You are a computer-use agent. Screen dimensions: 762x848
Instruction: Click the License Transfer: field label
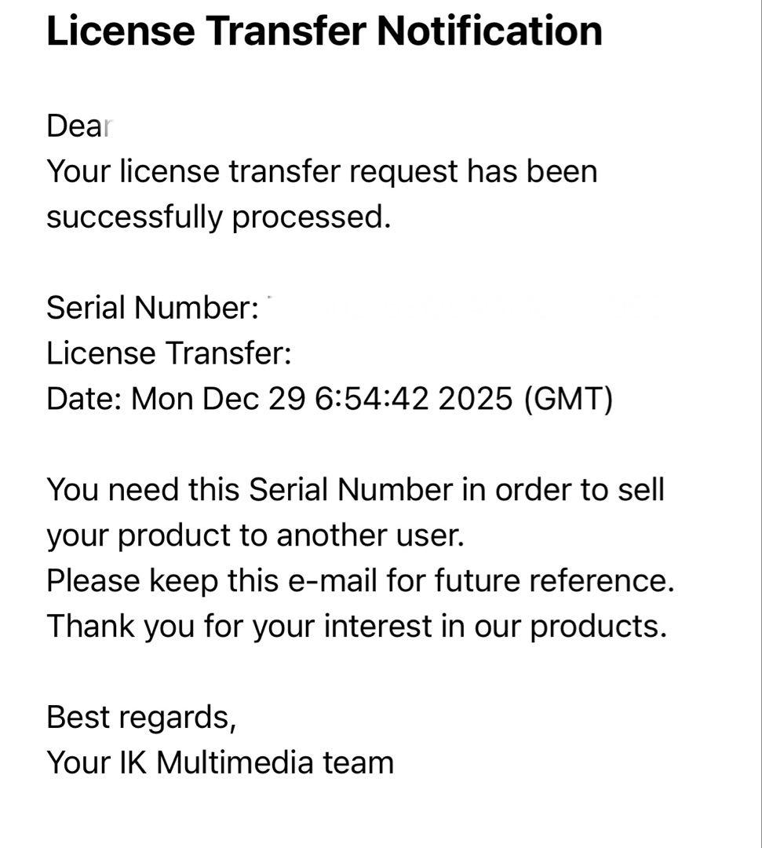point(169,353)
